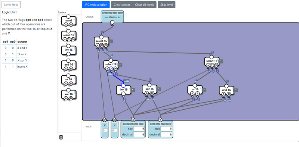
Task: Click the Y input connector pin
Action: 160,120
